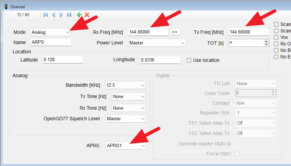Open the OpenGD77 Squelch Level dropdown

[x=125, y=119]
